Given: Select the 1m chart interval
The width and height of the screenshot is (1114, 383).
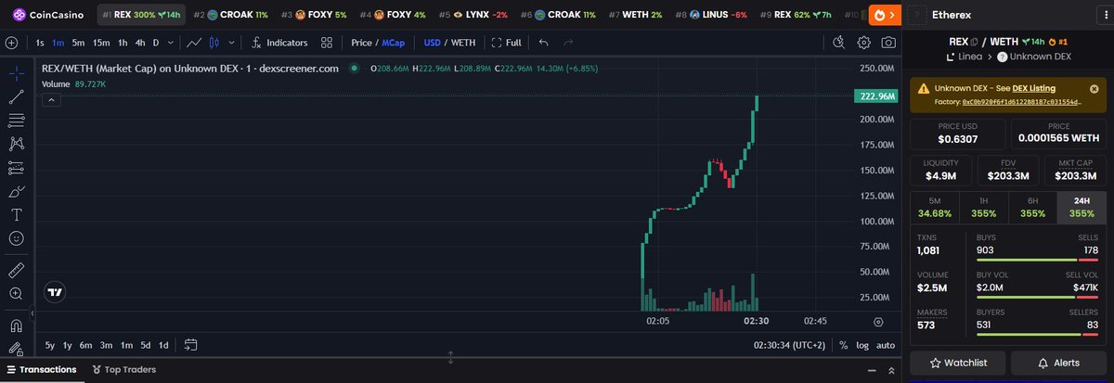Looking at the screenshot, I should click(58, 43).
